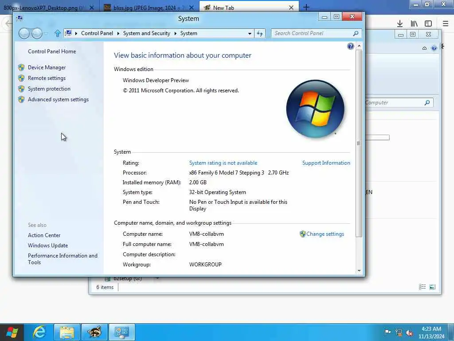Open Support Information link
This screenshot has width=454, height=341.
pos(326,163)
